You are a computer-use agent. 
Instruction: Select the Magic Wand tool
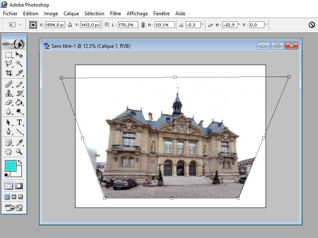pyautogui.click(x=19, y=64)
